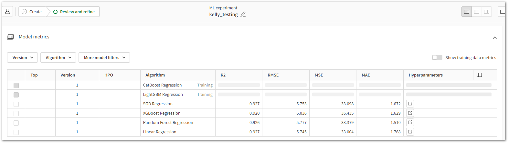Viewport: 508px width, 143px height.
Task: Enable Show training data metrics
Action: 437,57
